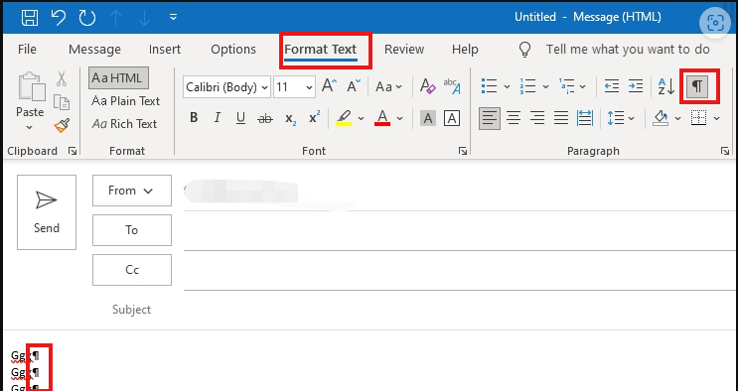
Task: Toggle Underline formatting
Action: pos(240,118)
